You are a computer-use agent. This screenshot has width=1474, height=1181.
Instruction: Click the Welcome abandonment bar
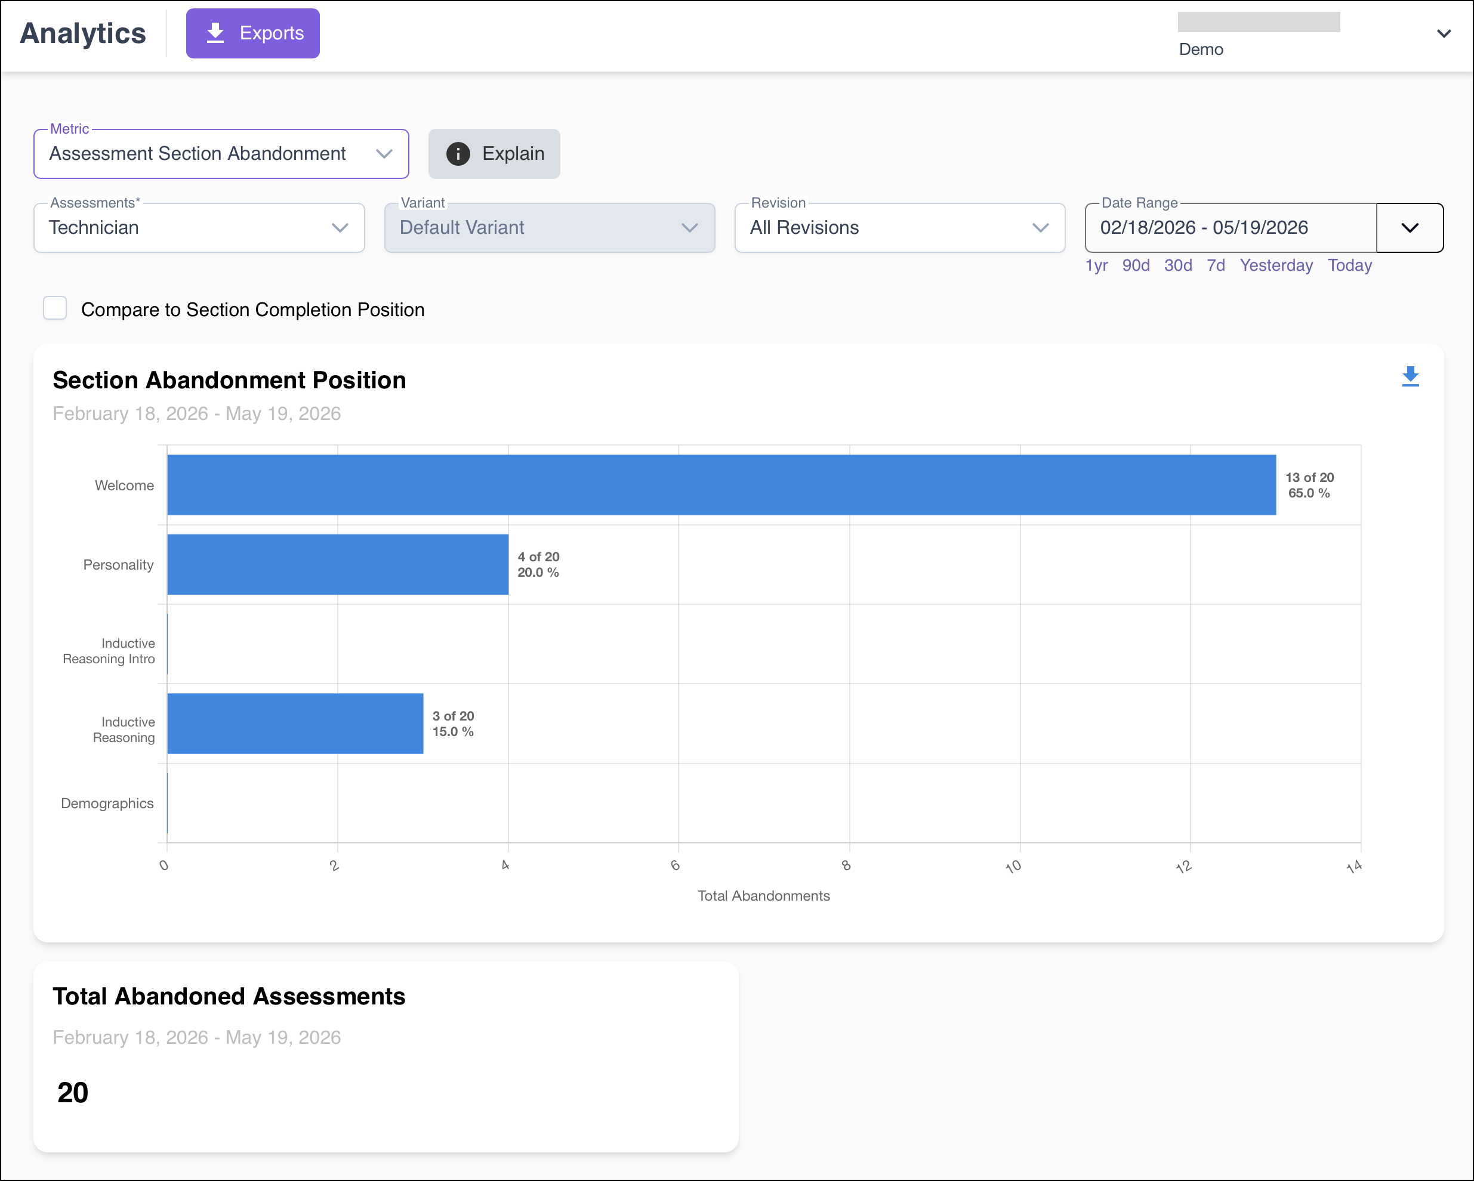coord(721,484)
